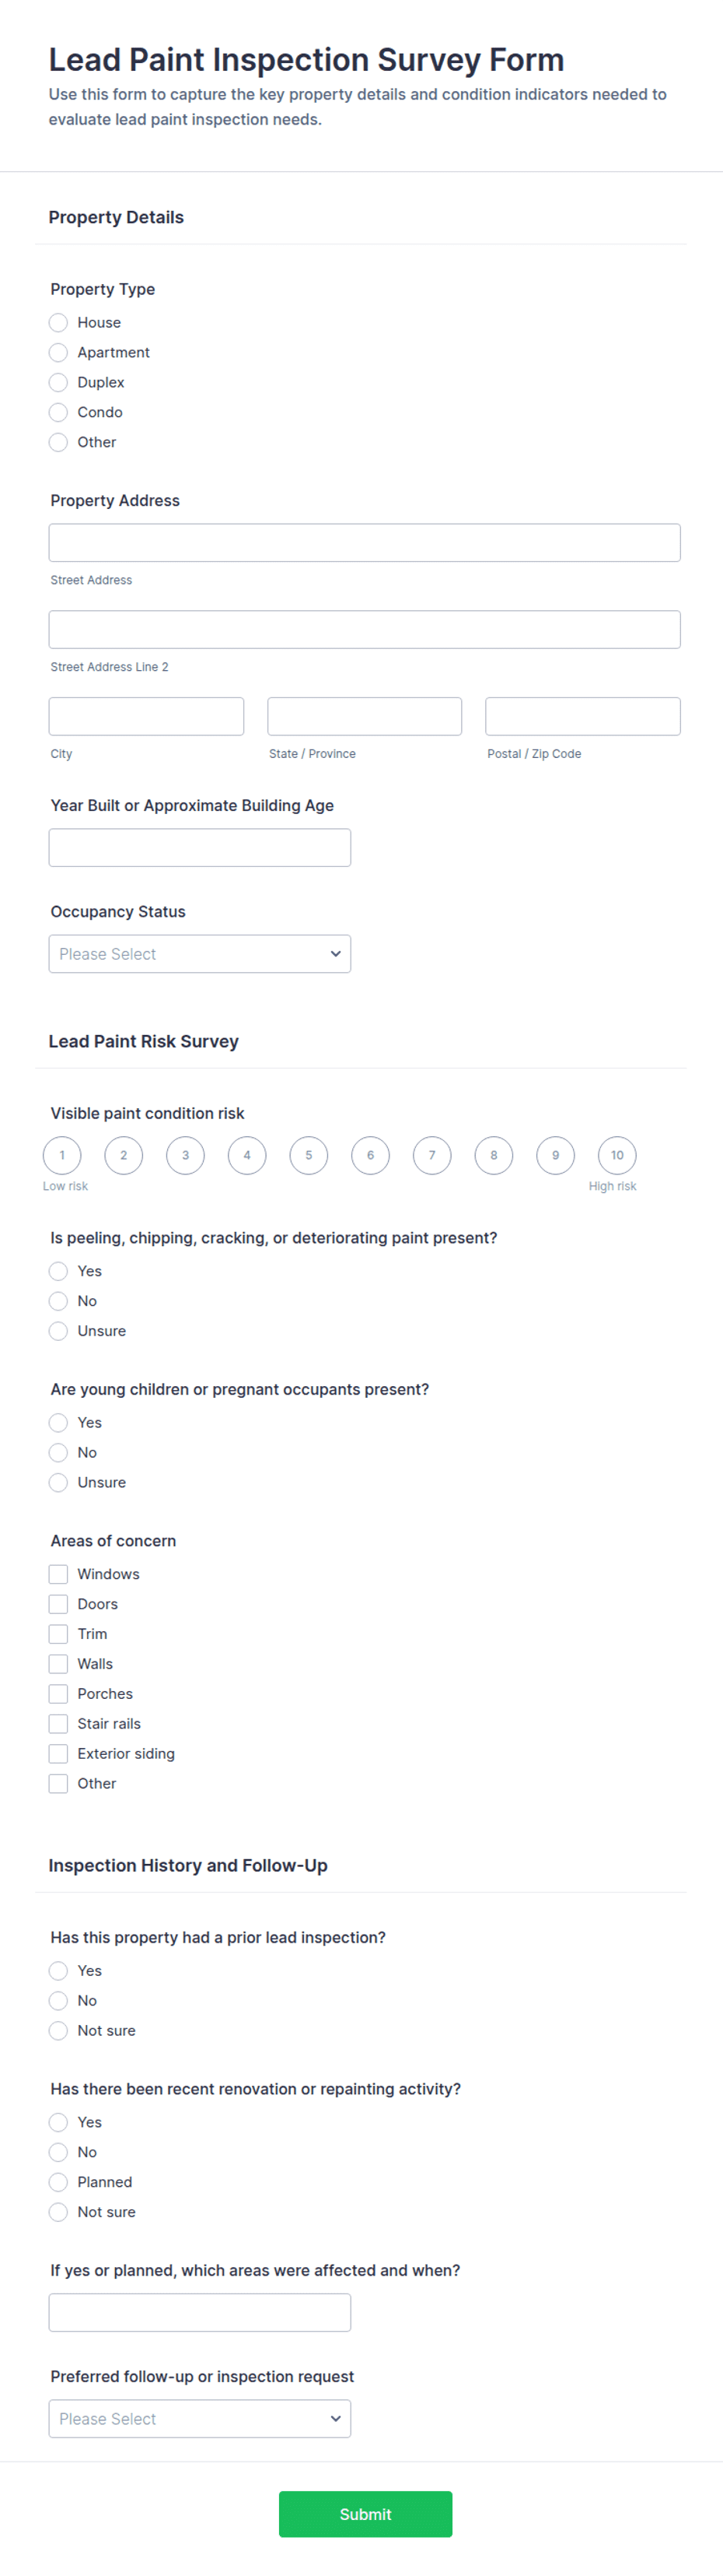723x2576 pixels.
Task: Check Exterior siding area of concern
Action: (58, 1753)
